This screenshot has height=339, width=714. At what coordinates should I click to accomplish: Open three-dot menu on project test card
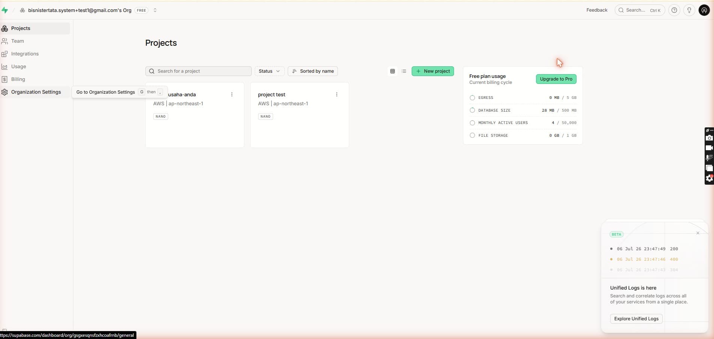337,94
